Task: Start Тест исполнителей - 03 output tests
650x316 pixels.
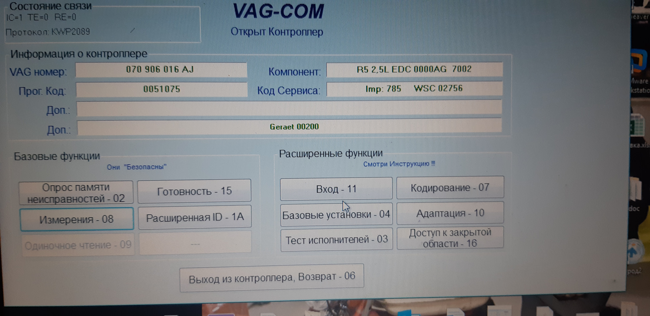Action: point(337,240)
